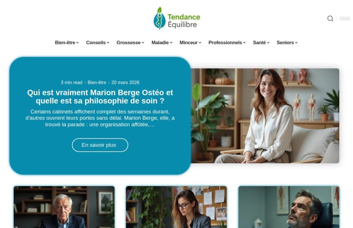Click the search magnifier icon

click(x=330, y=18)
